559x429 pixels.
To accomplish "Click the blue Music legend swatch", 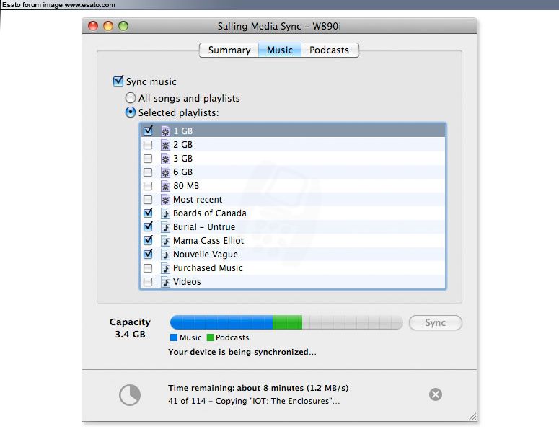I will [174, 337].
